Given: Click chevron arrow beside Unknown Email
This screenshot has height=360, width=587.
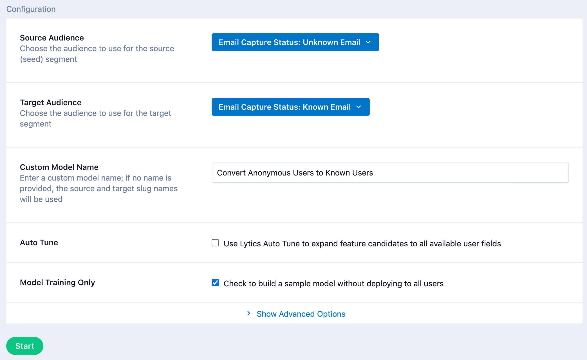Looking at the screenshot, I should pyautogui.click(x=368, y=42).
